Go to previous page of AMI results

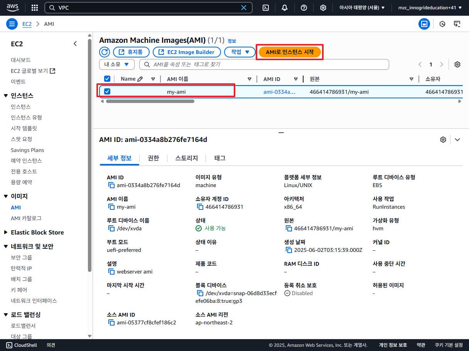420,64
